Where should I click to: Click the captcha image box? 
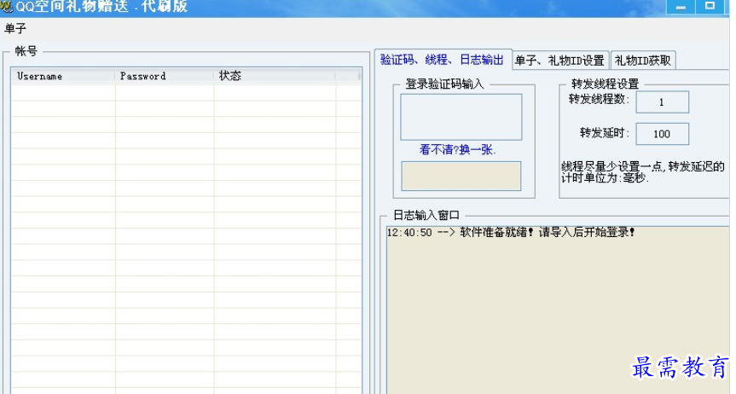pyautogui.click(x=461, y=117)
